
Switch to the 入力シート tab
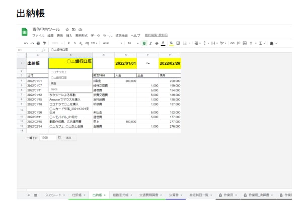click(55, 195)
